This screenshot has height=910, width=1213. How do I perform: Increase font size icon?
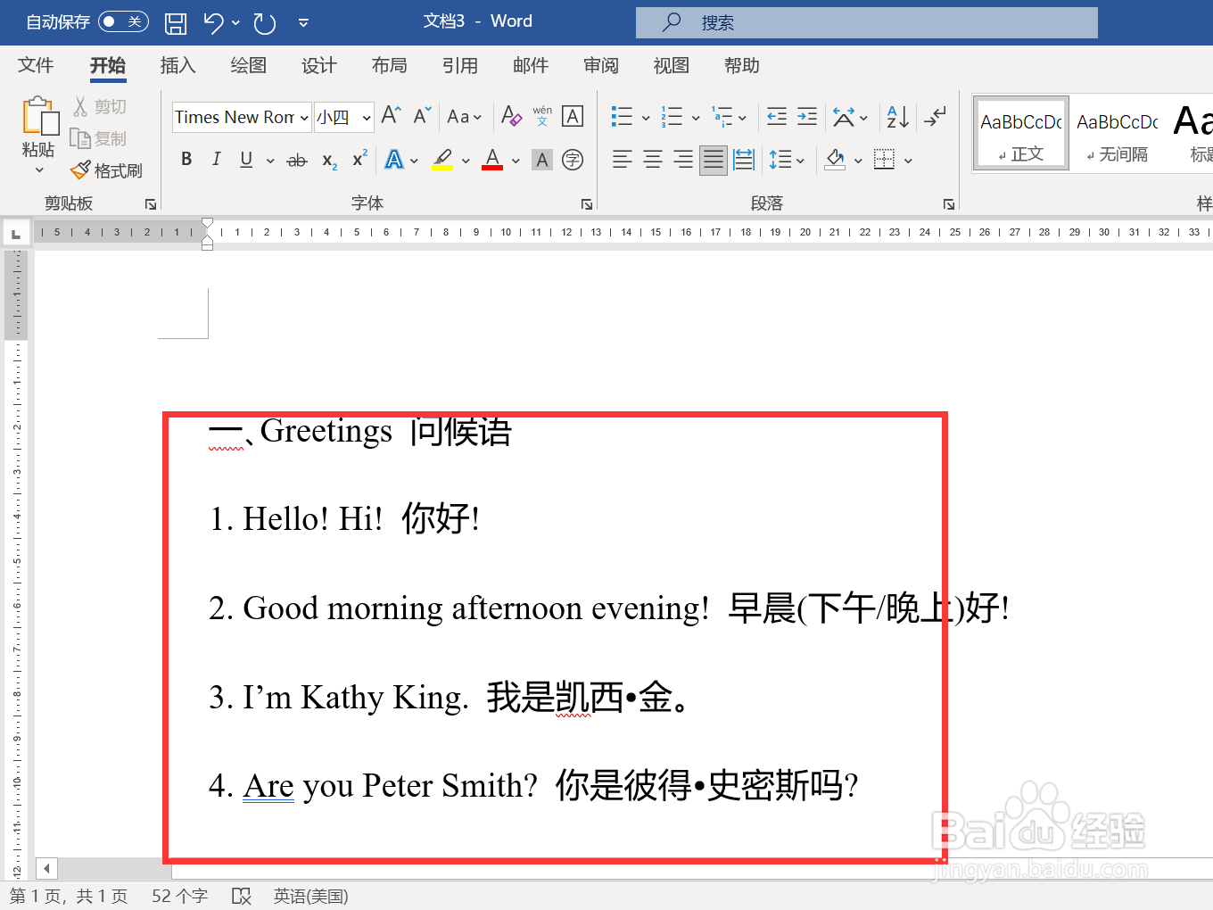click(391, 115)
